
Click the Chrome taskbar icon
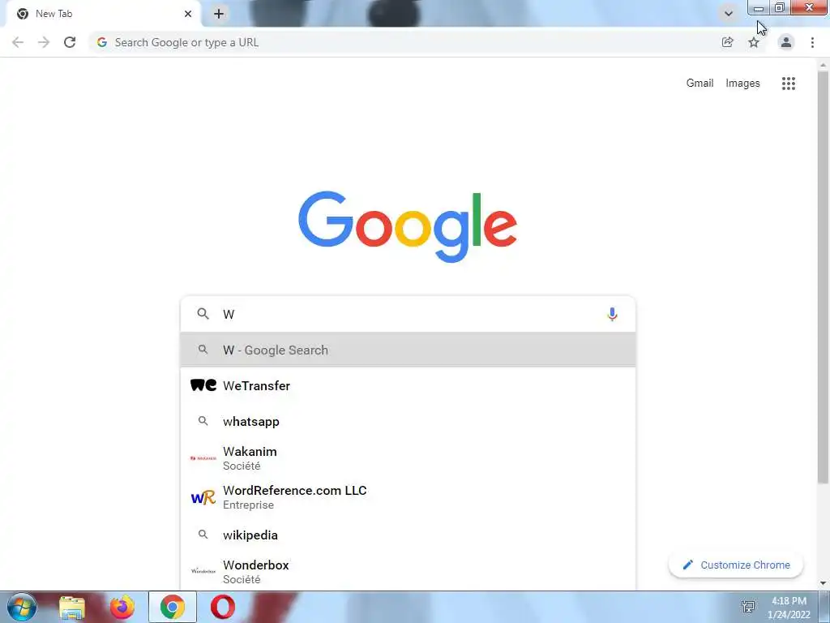pyautogui.click(x=173, y=607)
